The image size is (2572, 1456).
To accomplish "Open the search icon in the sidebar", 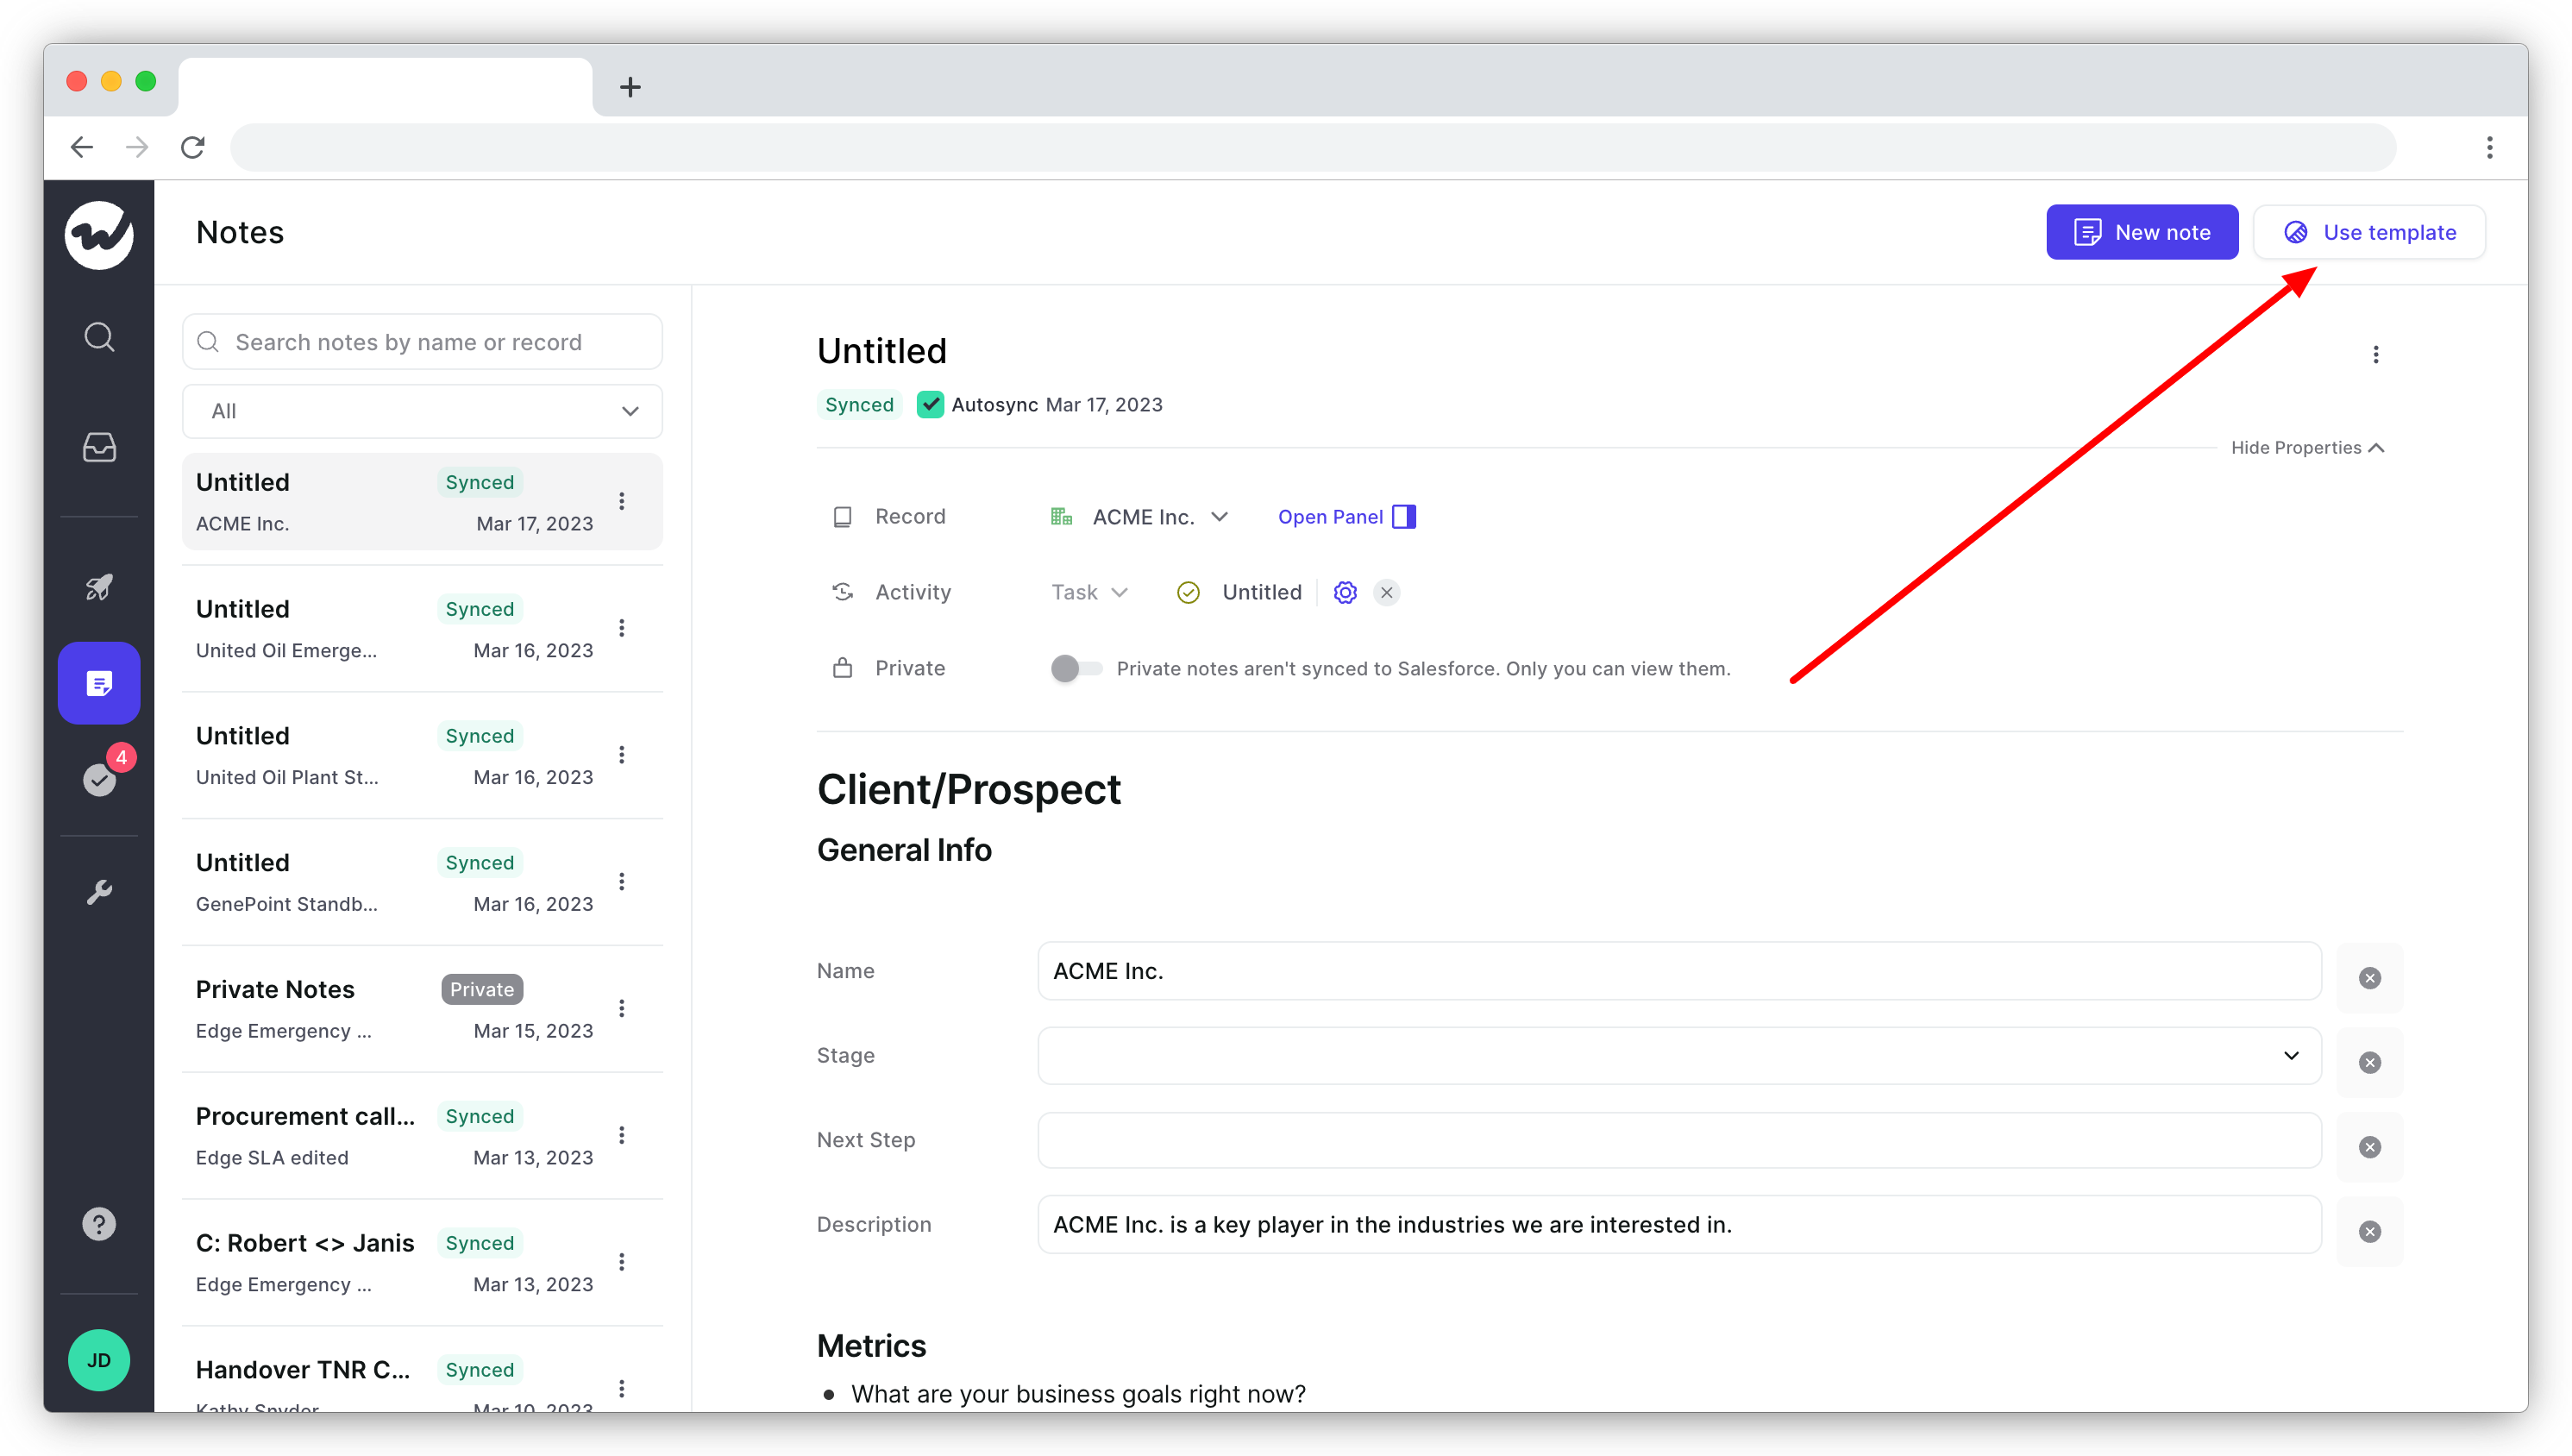I will (99, 337).
